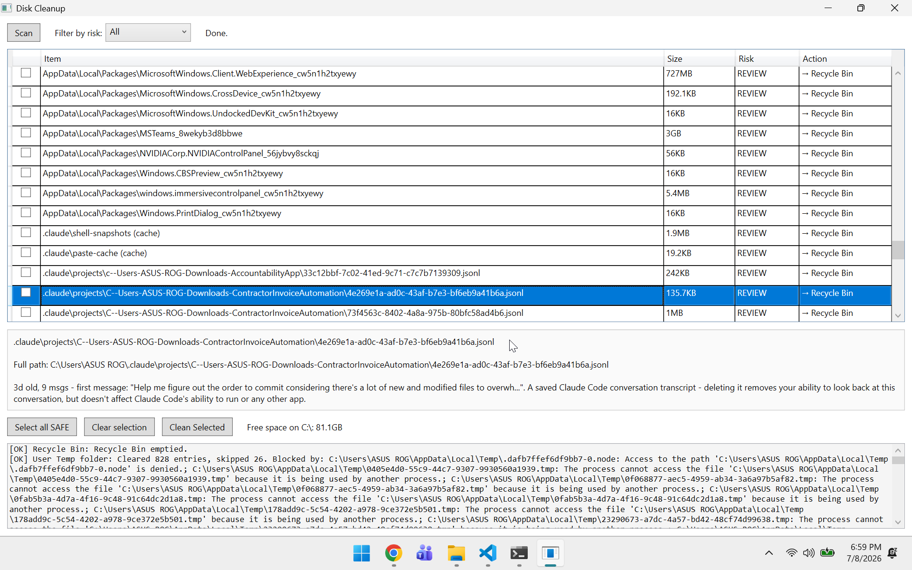Open the notifications bell icon
Screen dimensions: 912x570
893,553
